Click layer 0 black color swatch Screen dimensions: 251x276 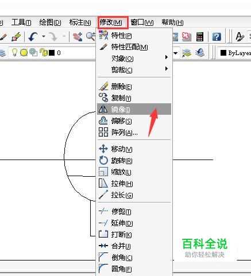52,53
